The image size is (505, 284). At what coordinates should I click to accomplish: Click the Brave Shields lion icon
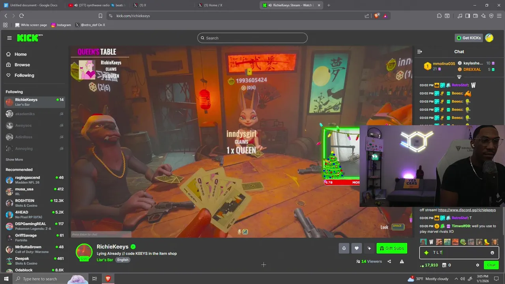(x=376, y=16)
